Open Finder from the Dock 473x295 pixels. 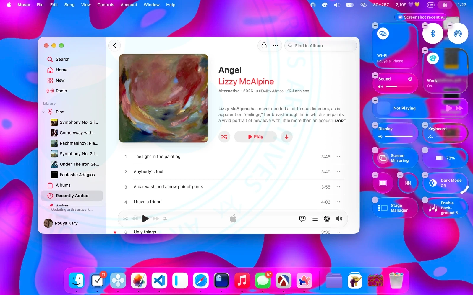77,280
